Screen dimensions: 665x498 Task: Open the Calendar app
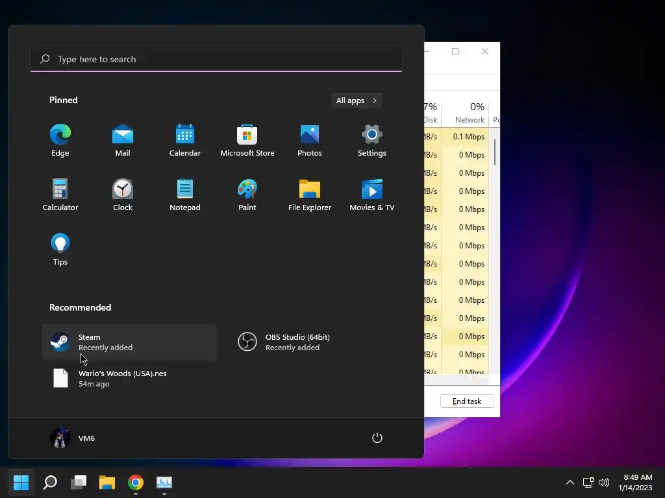185,141
